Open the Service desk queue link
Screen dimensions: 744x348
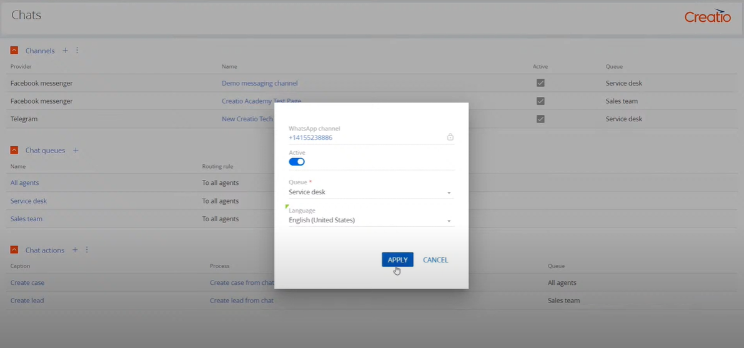pyautogui.click(x=29, y=201)
